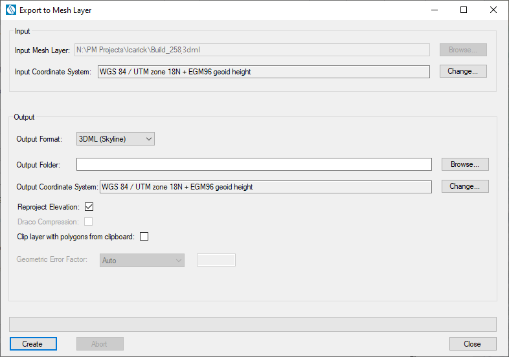This screenshot has height=357, width=509.
Task: Click the application icon in the title bar
Action: click(x=10, y=10)
